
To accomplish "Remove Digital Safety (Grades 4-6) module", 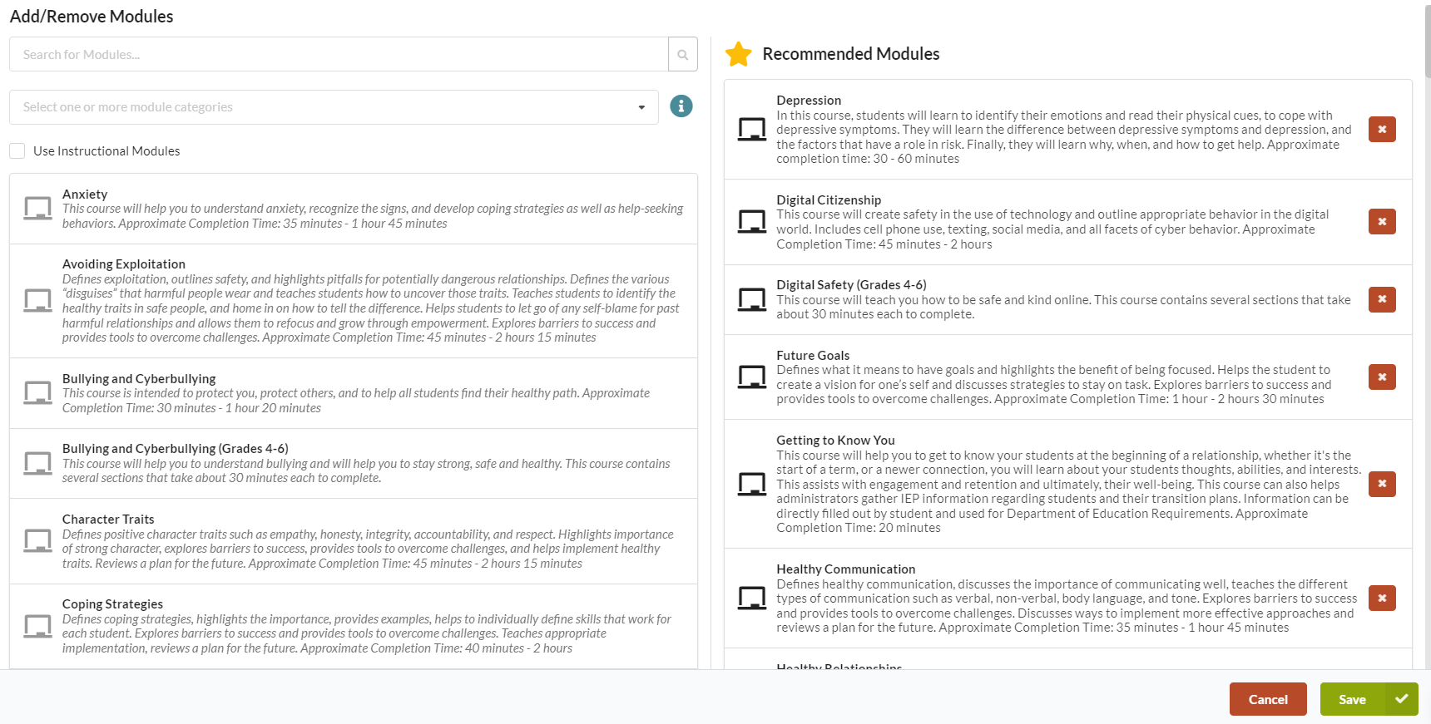I will pos(1382,299).
